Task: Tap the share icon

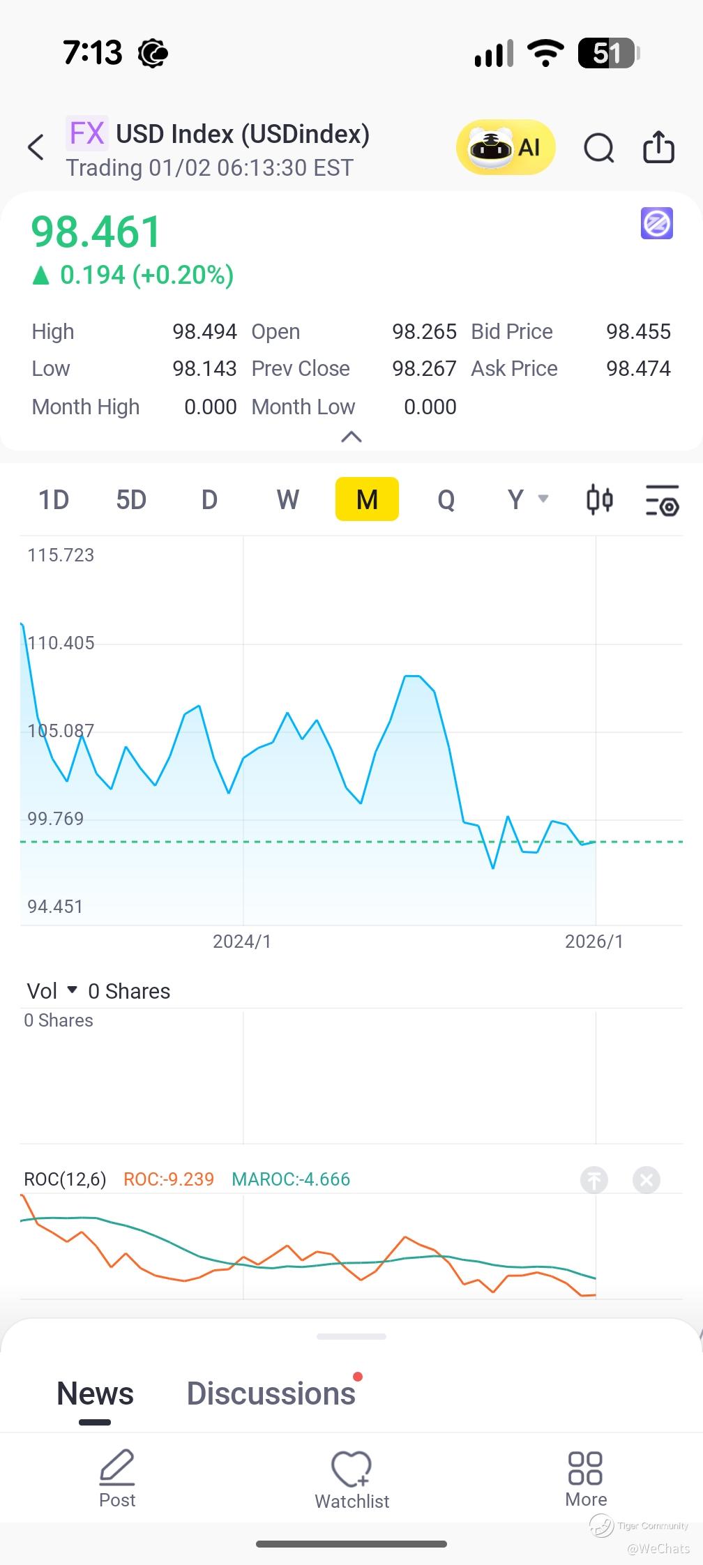Action: pyautogui.click(x=658, y=148)
